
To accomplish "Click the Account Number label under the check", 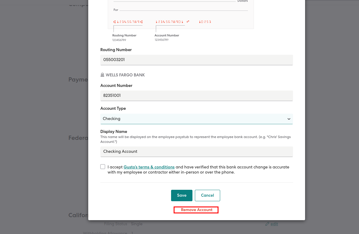I will coord(167,35).
